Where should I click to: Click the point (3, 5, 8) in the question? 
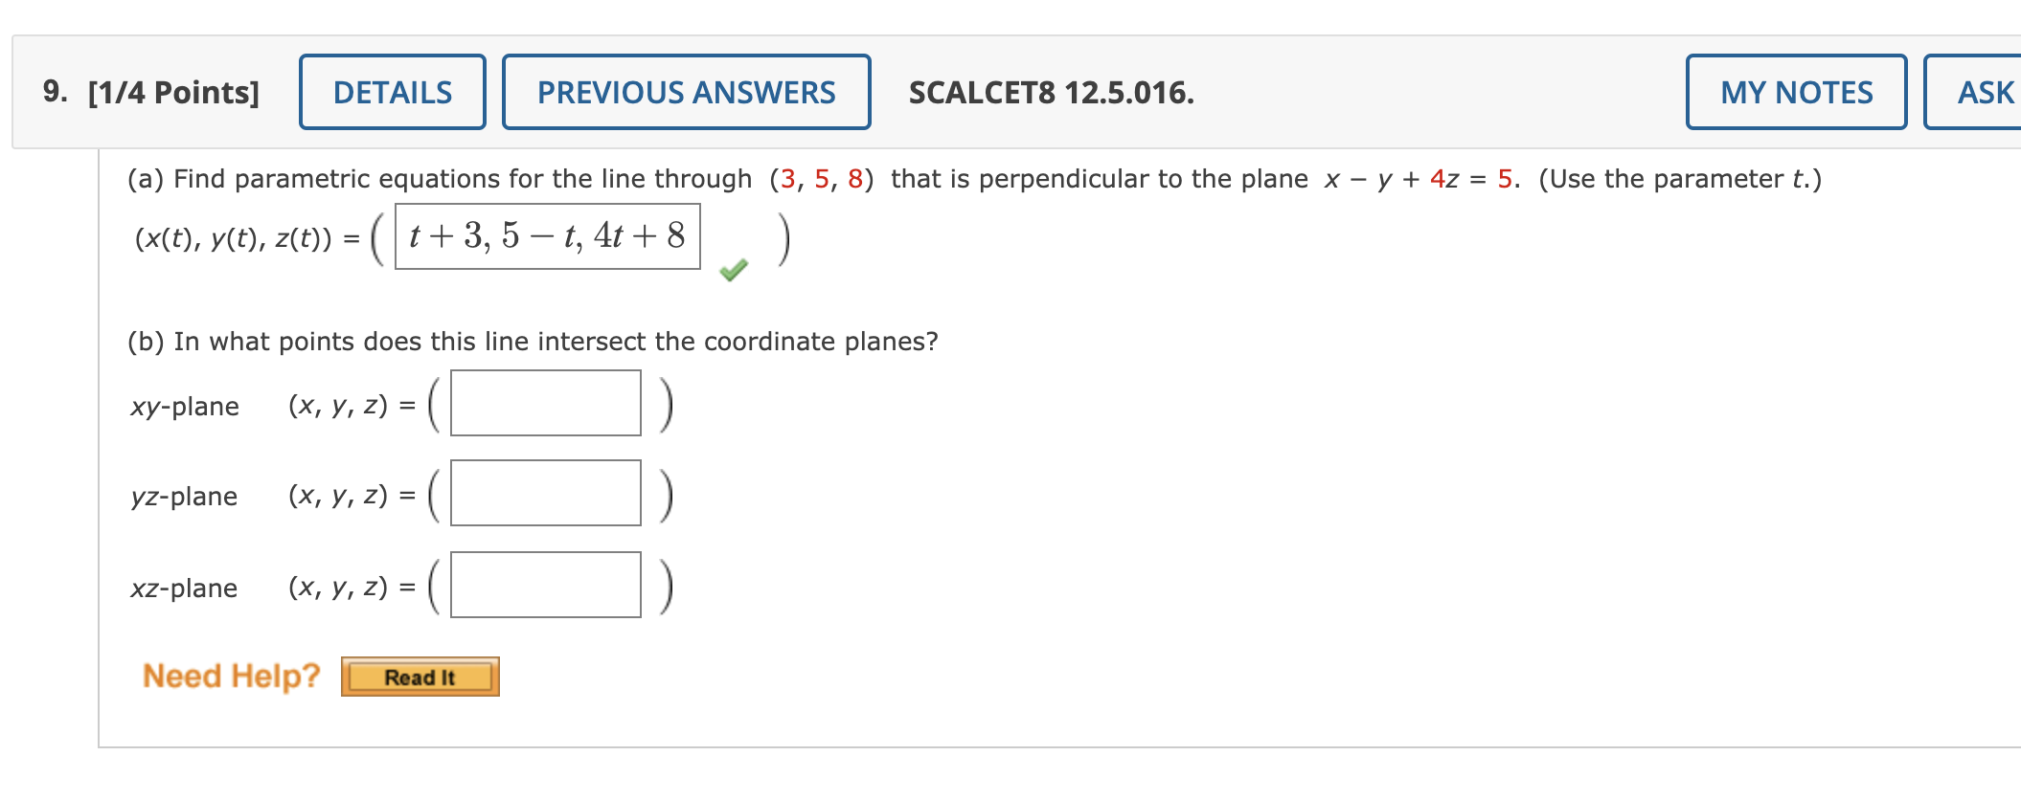click(819, 178)
